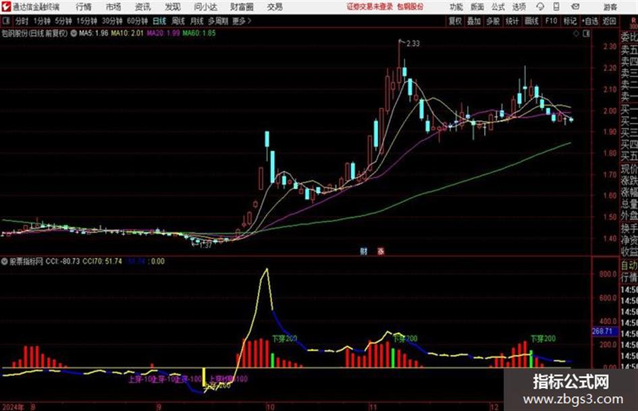Click the marker next to 财 on timeline

click(381, 251)
